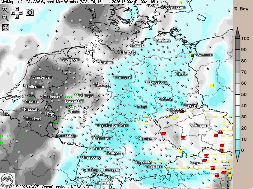Pan the map left with arrow button
This screenshot has height=189, width=253.
coord(13,13)
